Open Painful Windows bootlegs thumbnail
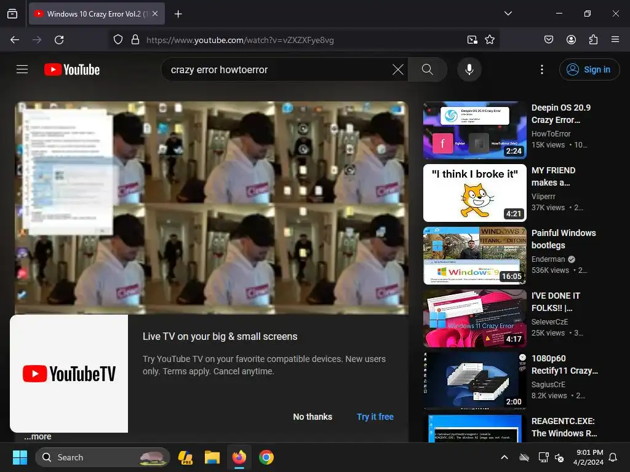630x472 pixels. (x=474, y=255)
